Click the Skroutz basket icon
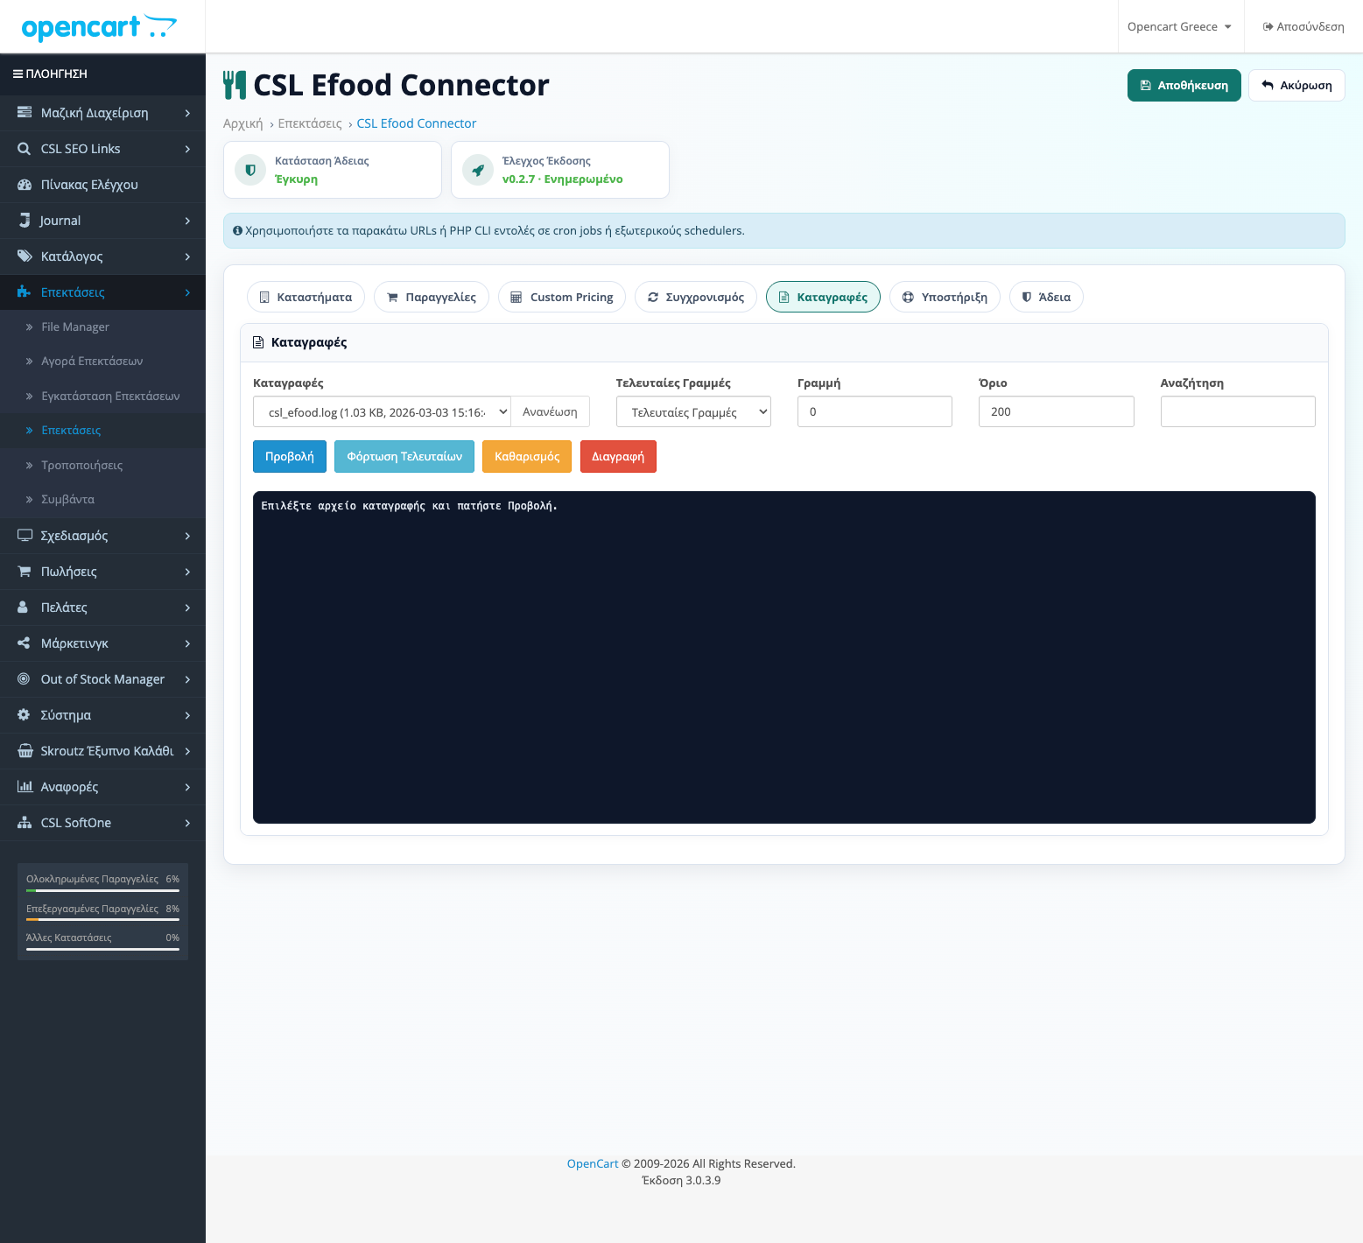This screenshot has height=1243, width=1363. coord(25,751)
